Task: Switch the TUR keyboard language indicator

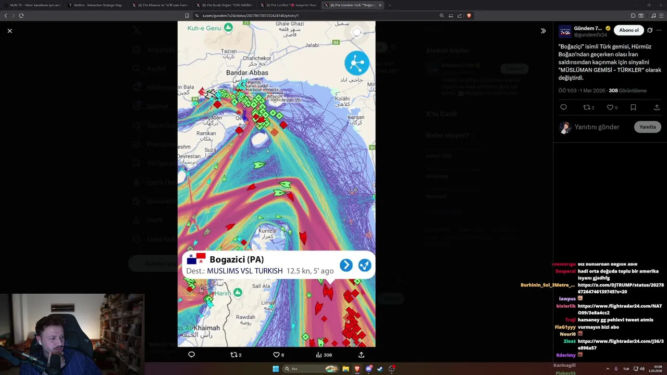Action: point(626,369)
